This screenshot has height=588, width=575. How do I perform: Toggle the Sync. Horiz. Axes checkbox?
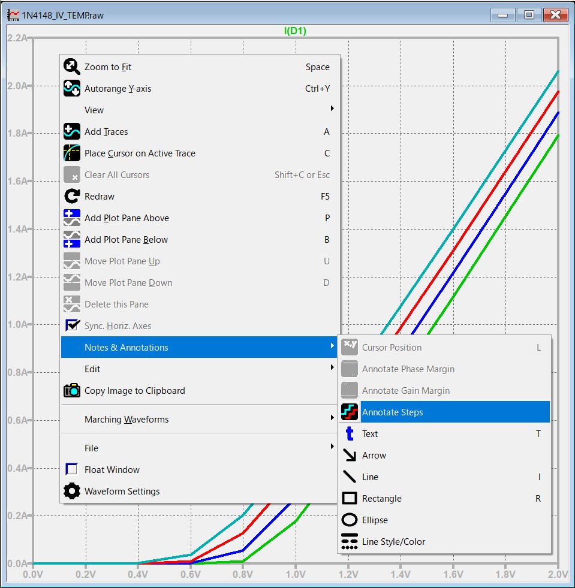73,326
